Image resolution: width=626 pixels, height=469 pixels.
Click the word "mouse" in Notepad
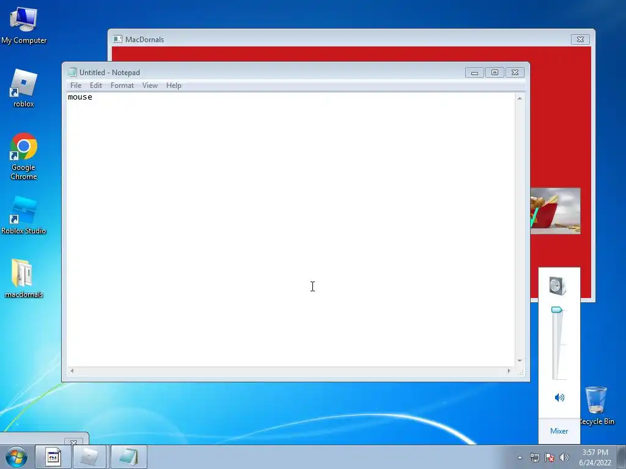click(80, 97)
